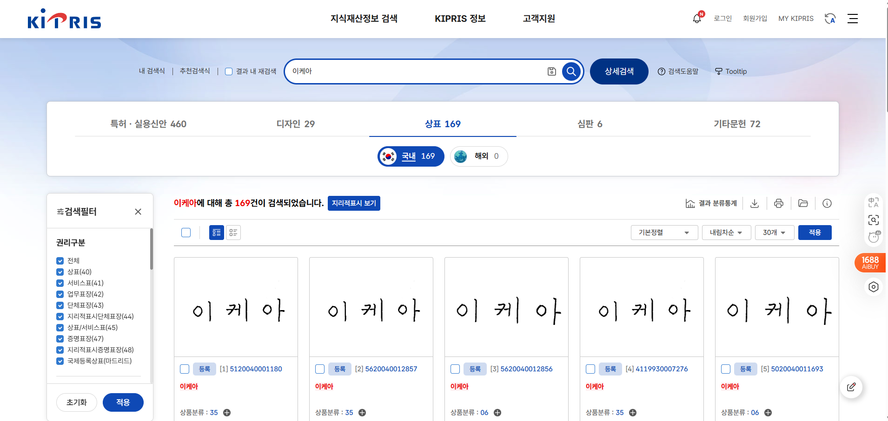Click the magnifier search button

click(x=571, y=71)
